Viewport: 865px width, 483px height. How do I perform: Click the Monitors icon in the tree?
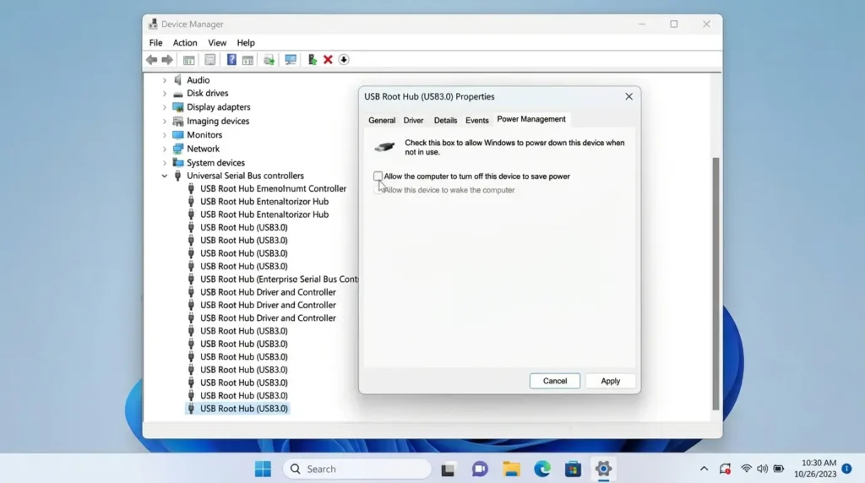(x=177, y=134)
